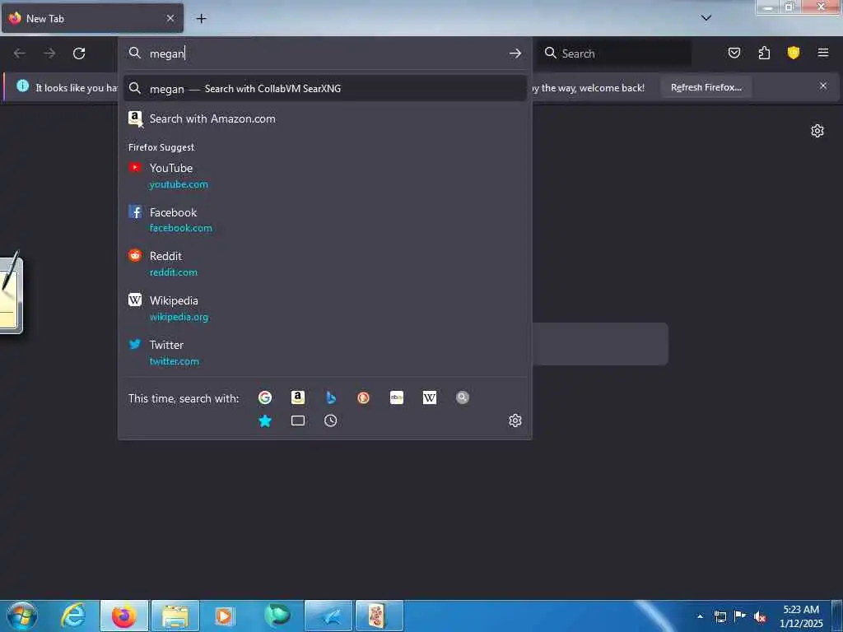Screen dimensions: 843x632
Task: Open the Firefox application menu
Action: 823,53
